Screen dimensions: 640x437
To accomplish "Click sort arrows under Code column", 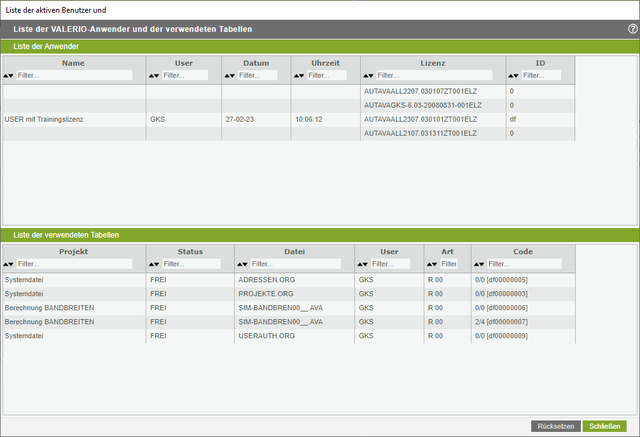I will click(x=480, y=264).
